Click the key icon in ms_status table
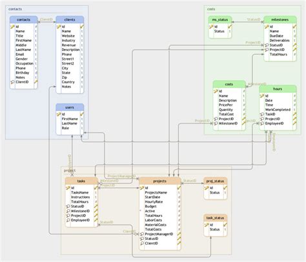The height and width of the screenshot is (262, 306). (x=211, y=26)
